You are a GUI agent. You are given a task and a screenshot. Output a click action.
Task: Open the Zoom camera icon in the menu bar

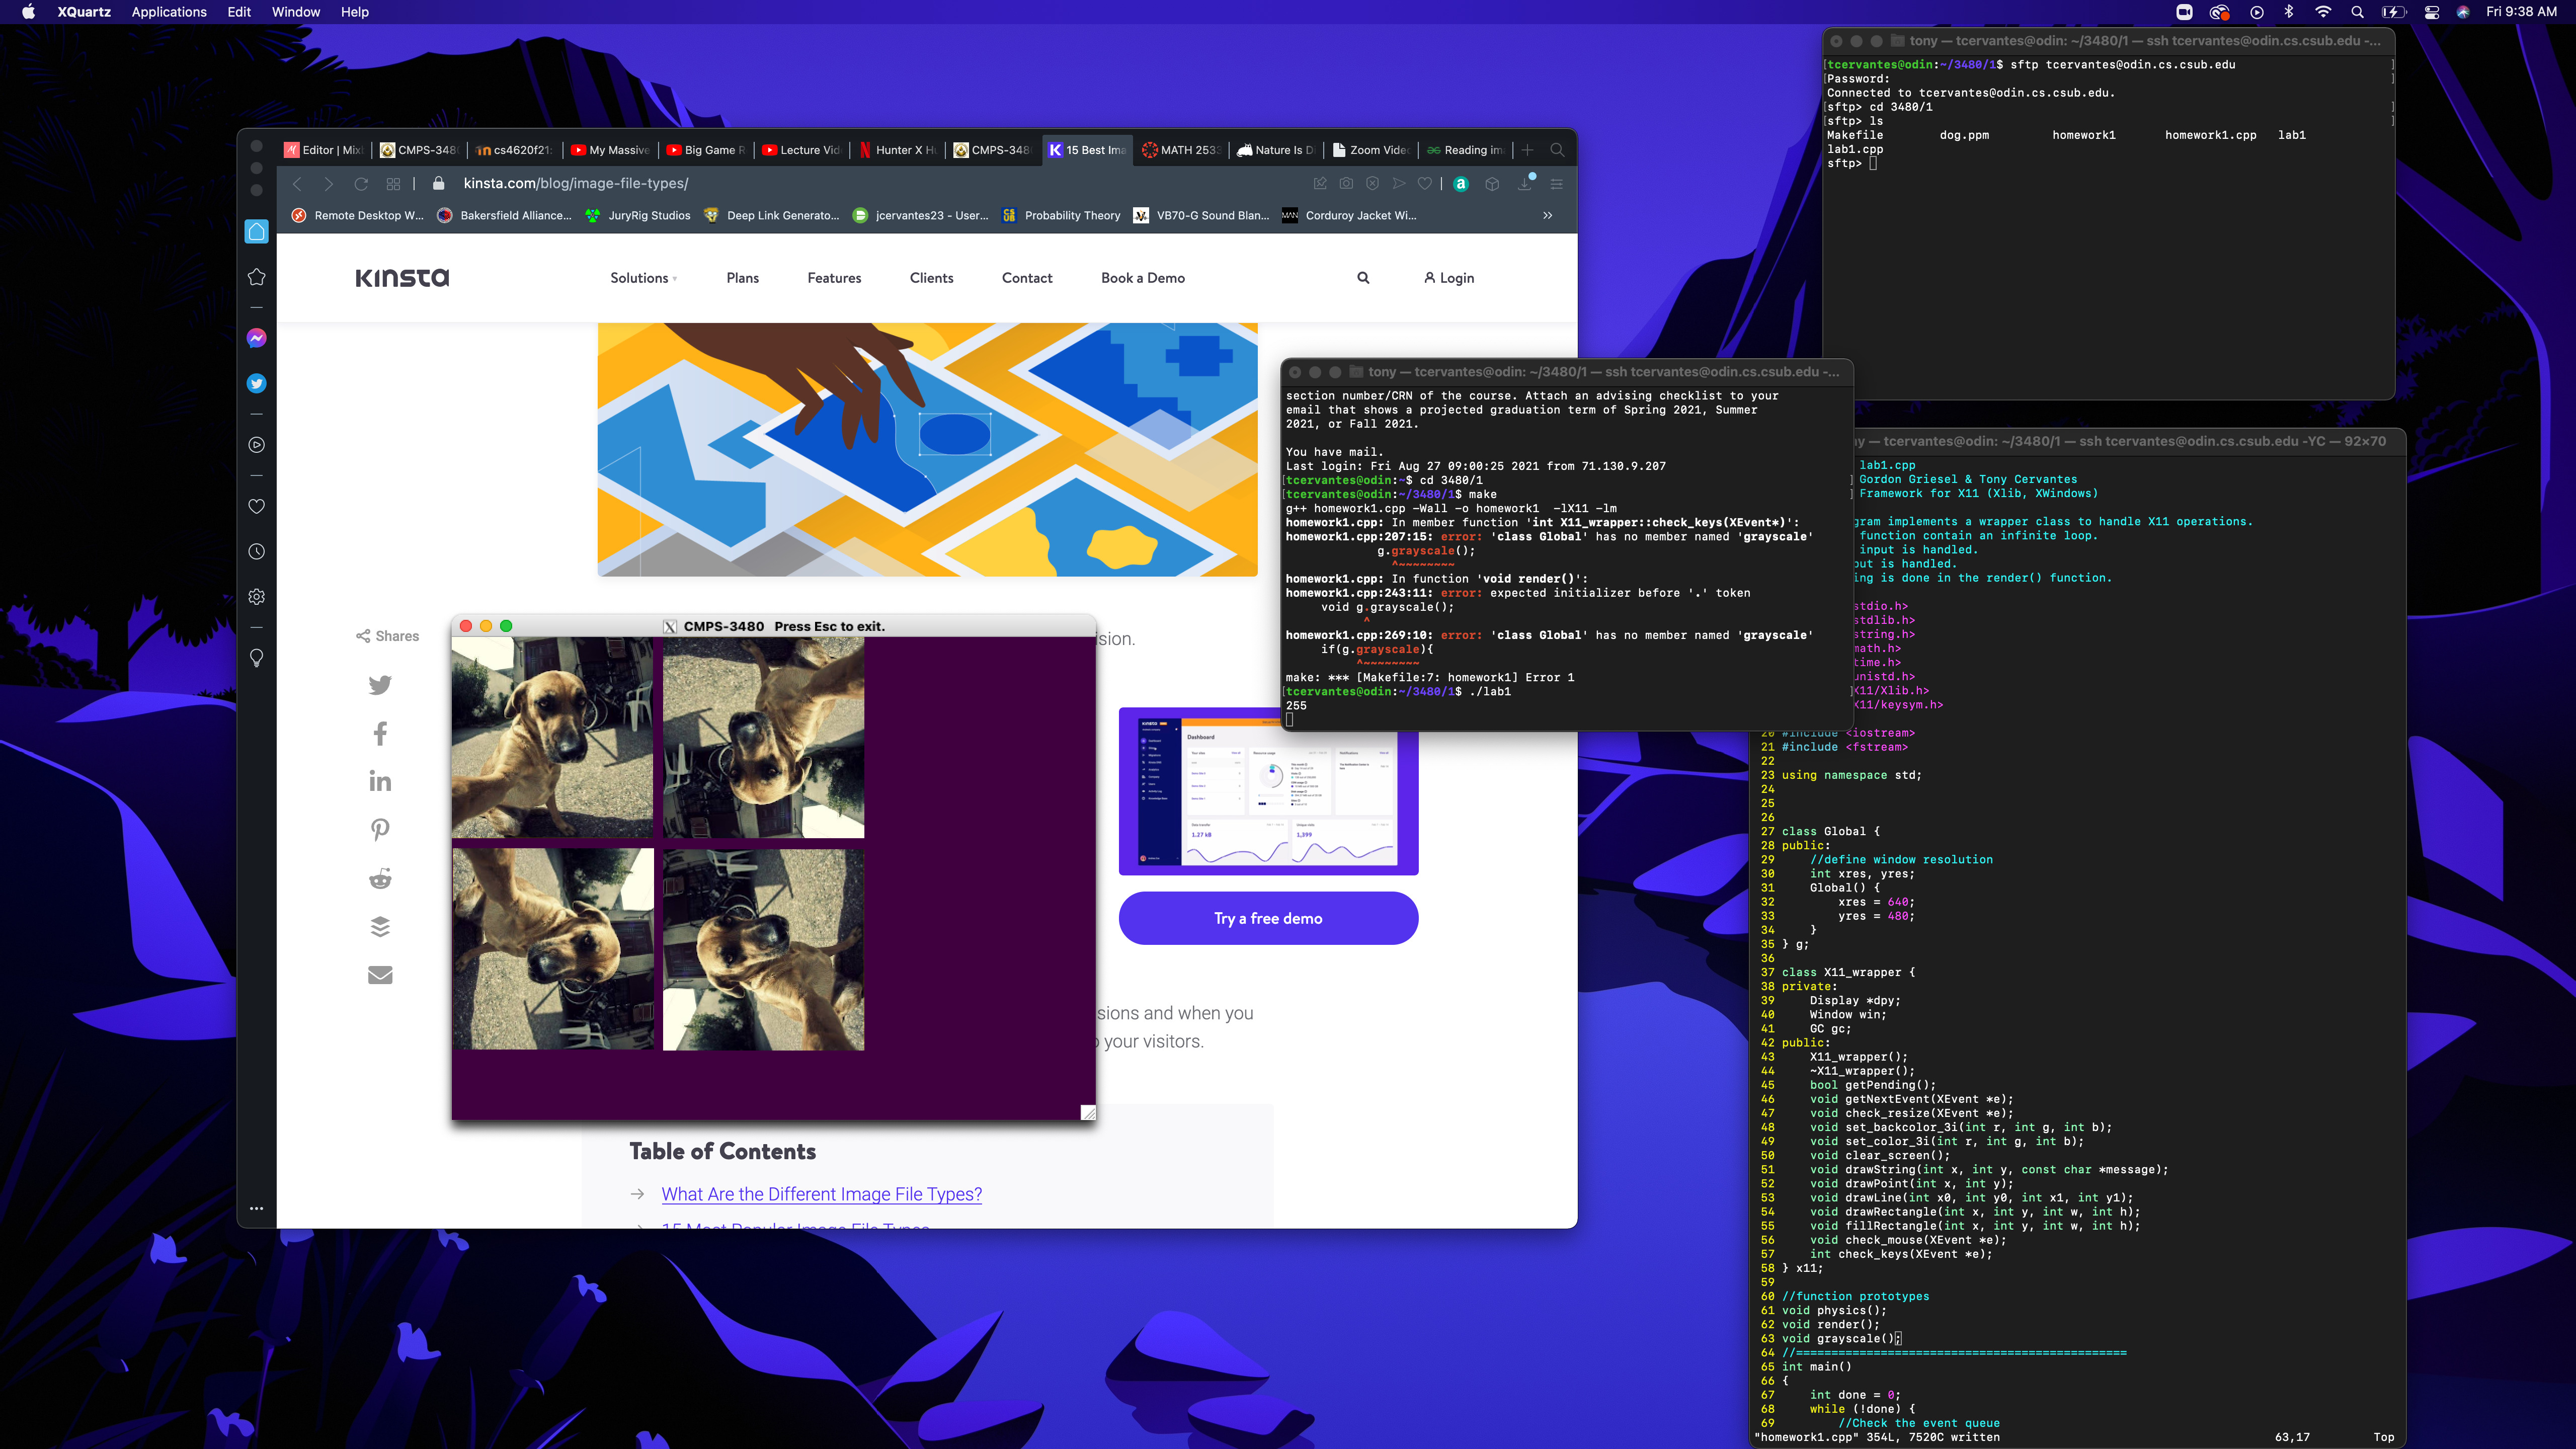tap(2185, 12)
